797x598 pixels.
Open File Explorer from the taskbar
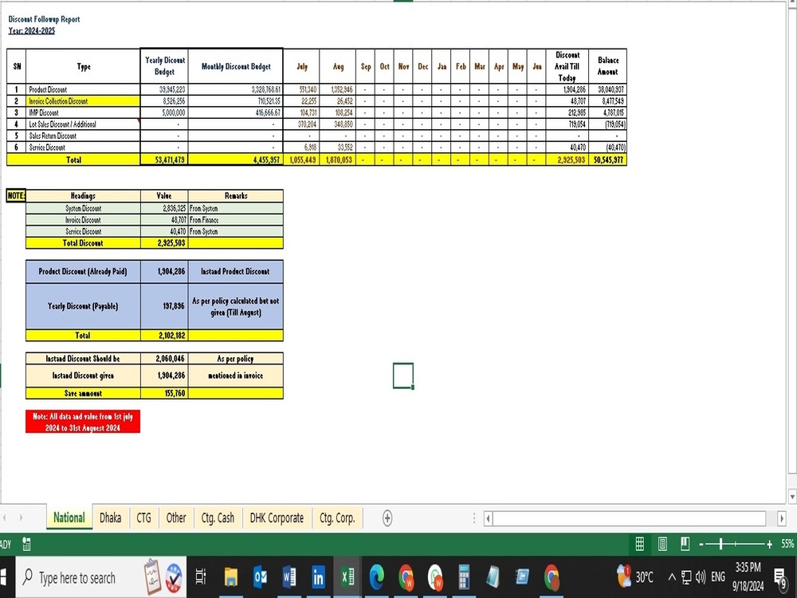tap(231, 577)
